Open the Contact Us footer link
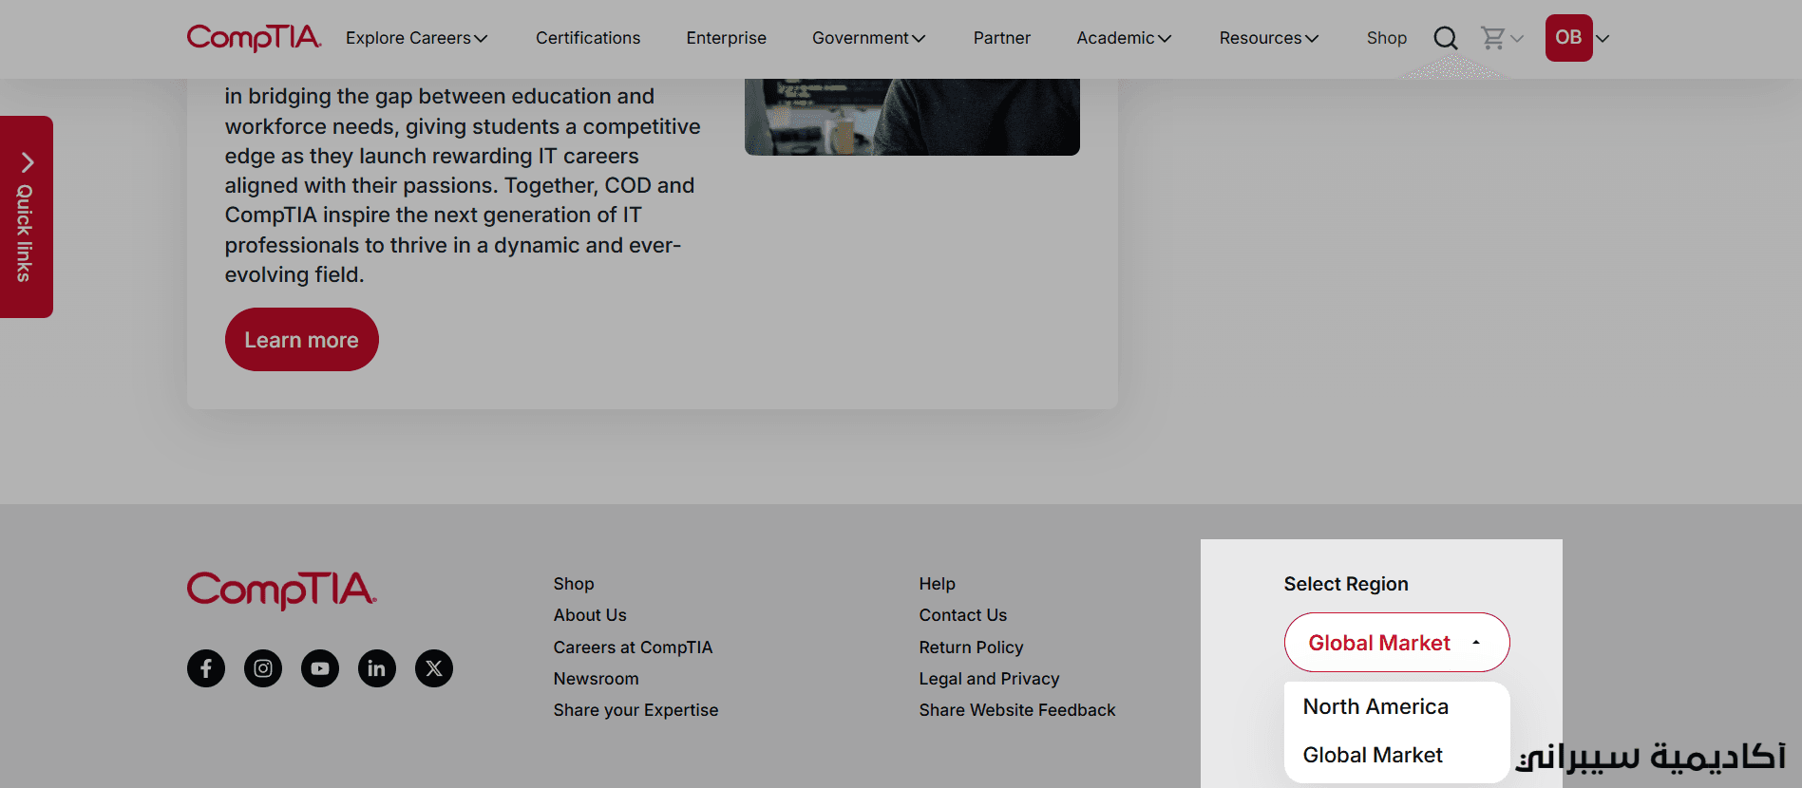This screenshot has height=788, width=1802. [x=963, y=615]
